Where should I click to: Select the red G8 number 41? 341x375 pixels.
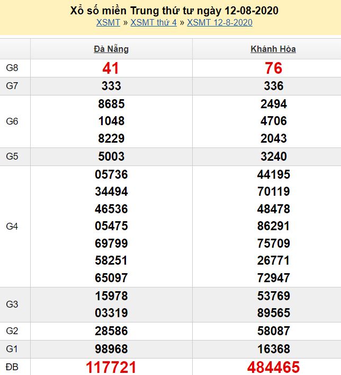(111, 68)
